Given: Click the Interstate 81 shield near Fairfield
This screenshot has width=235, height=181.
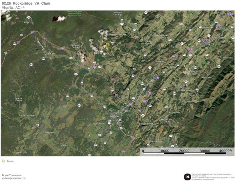Looking at the screenshot, I should (205, 41).
